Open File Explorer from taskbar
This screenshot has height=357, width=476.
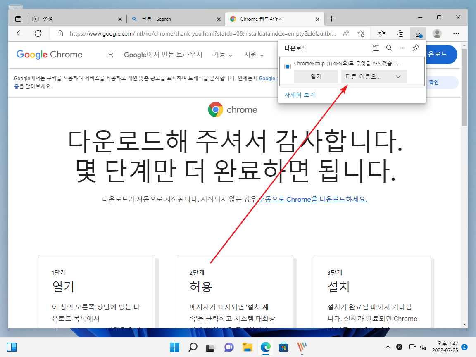[x=248, y=347]
